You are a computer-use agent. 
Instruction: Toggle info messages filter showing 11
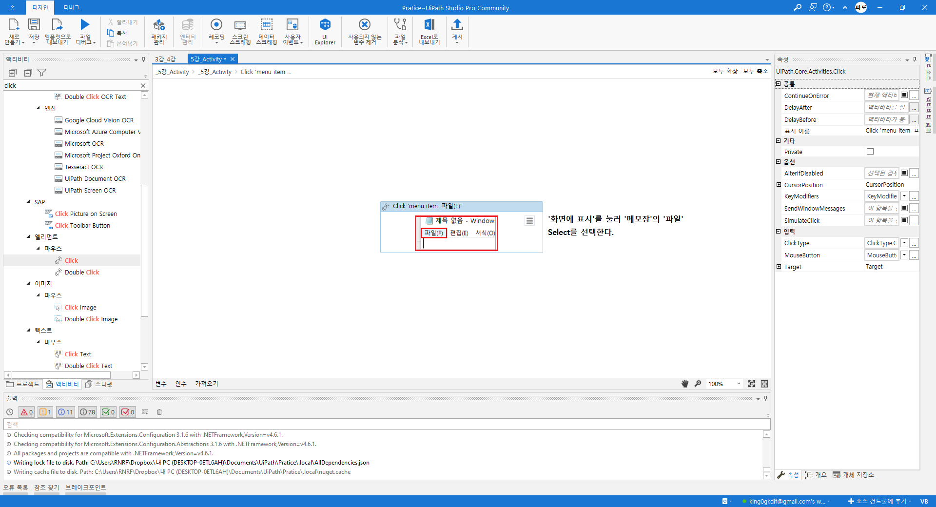(65, 412)
